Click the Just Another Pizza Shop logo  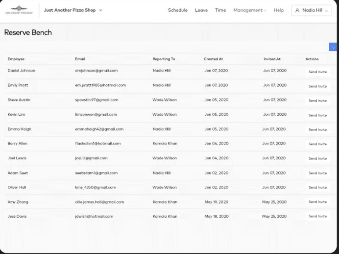pos(19,10)
